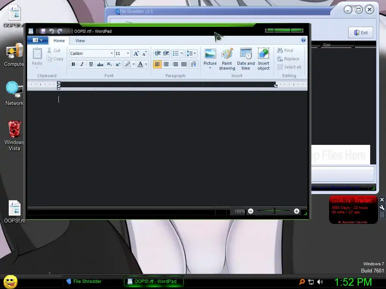Toggle Superscript formatting
Viewport: 386px width, 289px height.
click(118, 64)
